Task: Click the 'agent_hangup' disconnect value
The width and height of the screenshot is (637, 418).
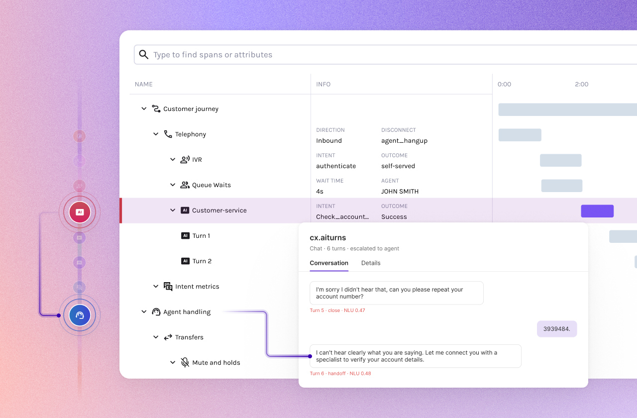Action: coord(404,140)
